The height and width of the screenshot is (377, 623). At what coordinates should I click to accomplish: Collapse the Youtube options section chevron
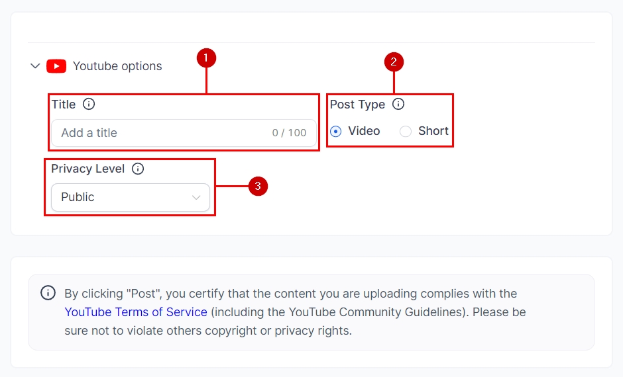coord(35,66)
